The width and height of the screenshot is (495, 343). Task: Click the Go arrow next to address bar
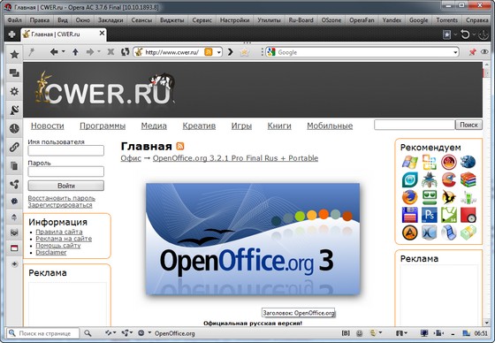tap(231, 52)
